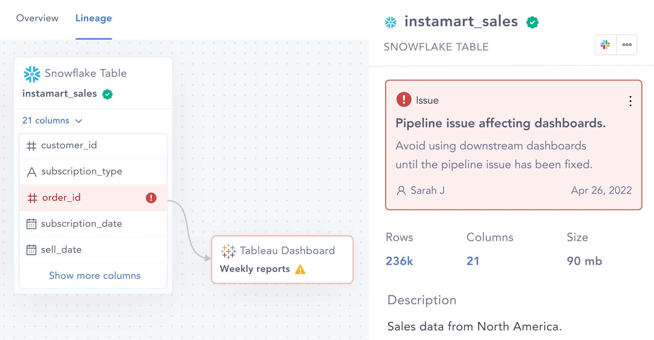Click the yellow warning icon on Weekly reports
The image size is (654, 340).
[300, 269]
